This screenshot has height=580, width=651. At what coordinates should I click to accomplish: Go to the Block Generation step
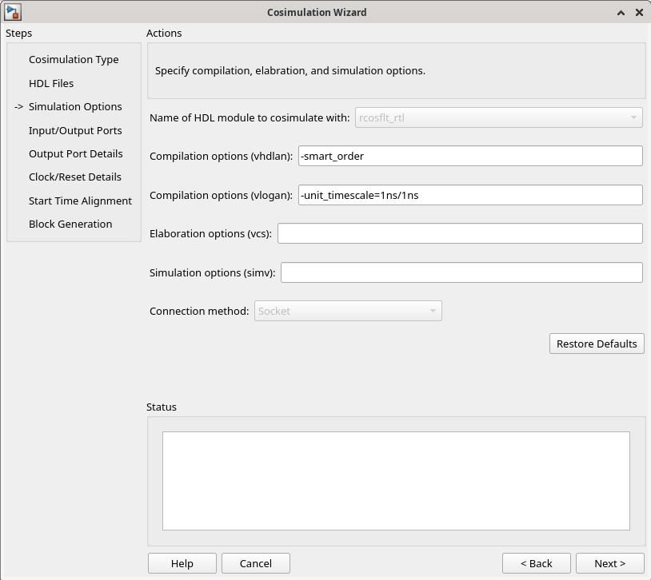[x=70, y=224]
